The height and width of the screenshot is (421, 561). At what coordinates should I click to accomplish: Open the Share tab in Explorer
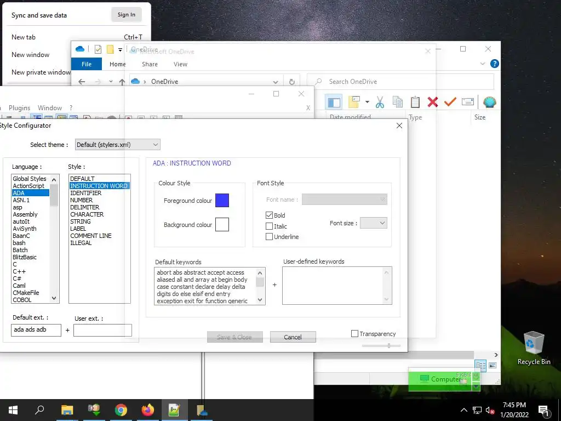150,64
